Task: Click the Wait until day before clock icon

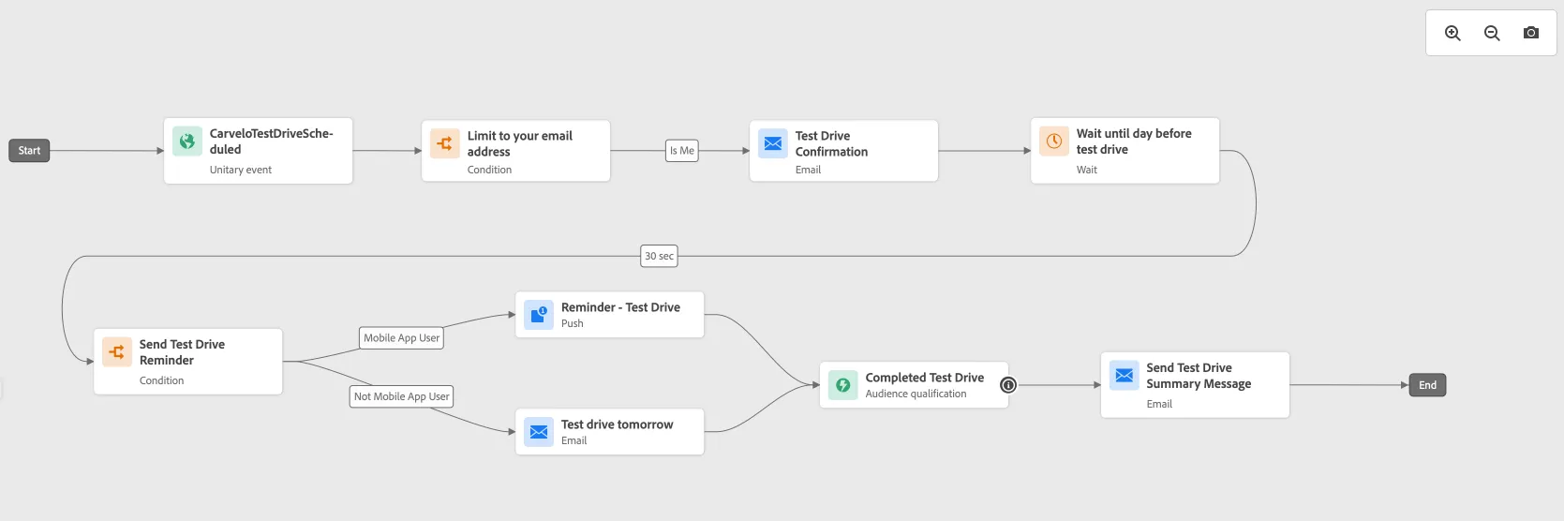Action: coord(1054,141)
